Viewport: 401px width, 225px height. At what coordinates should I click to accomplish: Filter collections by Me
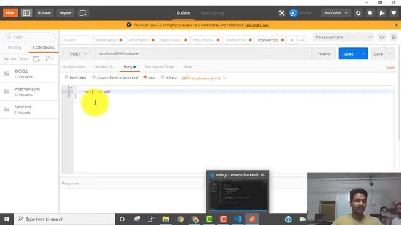click(14, 59)
